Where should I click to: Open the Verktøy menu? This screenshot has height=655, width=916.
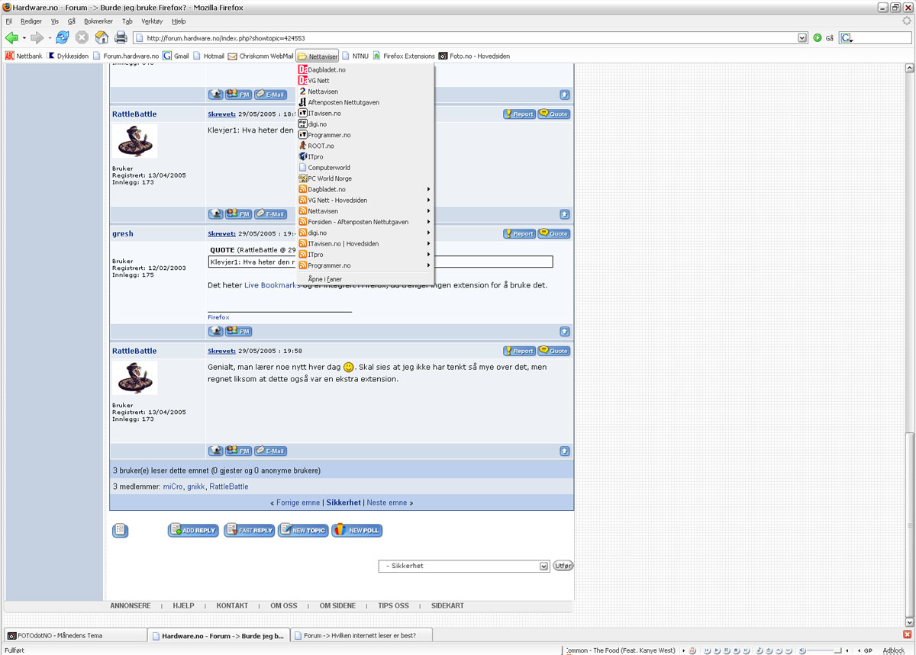tap(152, 21)
